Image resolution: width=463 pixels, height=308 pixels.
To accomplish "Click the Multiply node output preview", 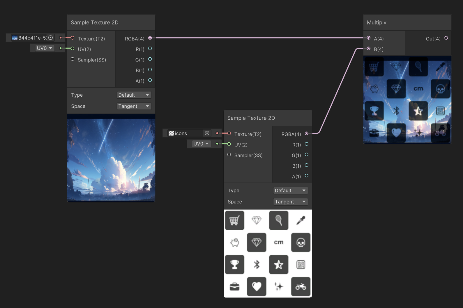I will [x=407, y=100].
